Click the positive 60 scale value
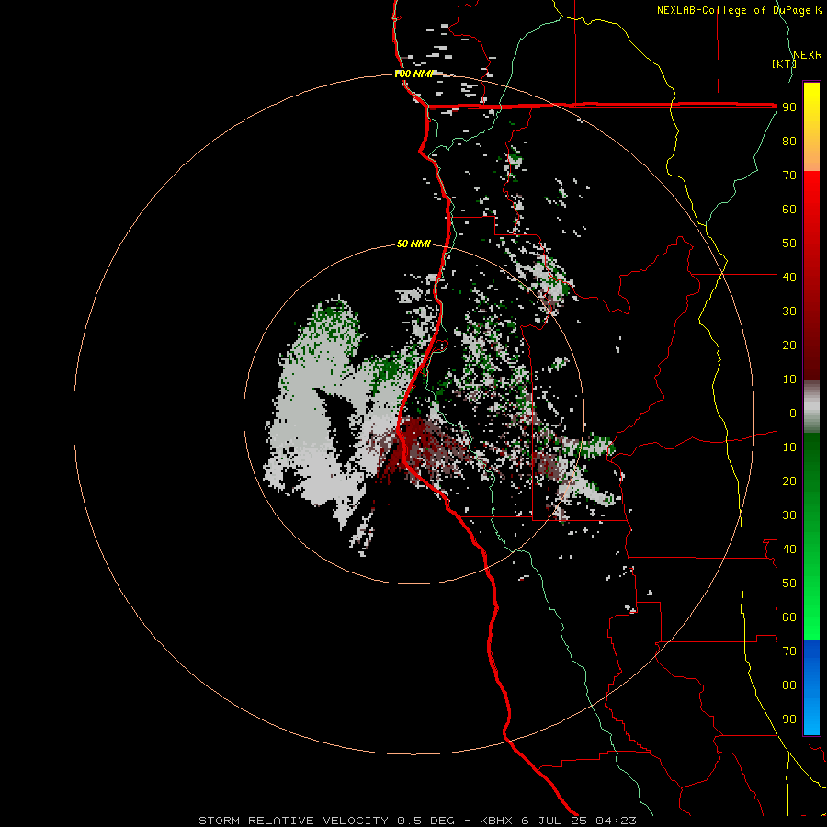 [x=789, y=210]
